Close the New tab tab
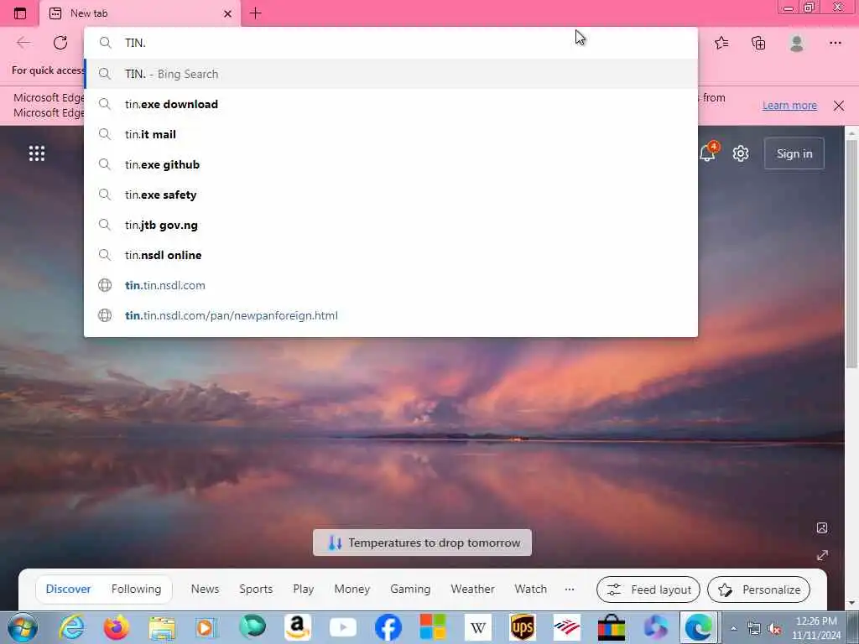The height and width of the screenshot is (644, 859). (228, 13)
